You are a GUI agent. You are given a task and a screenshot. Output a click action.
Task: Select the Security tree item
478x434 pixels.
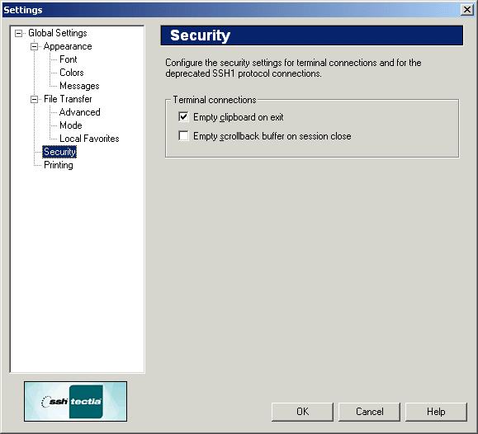[x=59, y=152]
